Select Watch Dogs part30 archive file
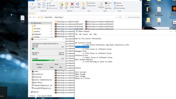 100,22
